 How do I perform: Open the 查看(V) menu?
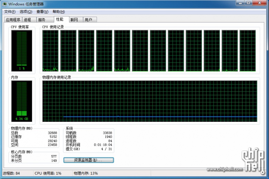point(42,12)
